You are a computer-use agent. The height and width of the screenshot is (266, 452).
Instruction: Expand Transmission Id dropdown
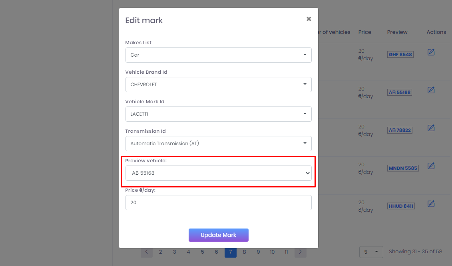pos(218,144)
